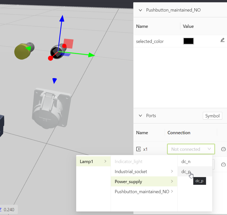This screenshot has width=227, height=215.
Task: Click the Name column header in properties
Action: [x=142, y=26]
